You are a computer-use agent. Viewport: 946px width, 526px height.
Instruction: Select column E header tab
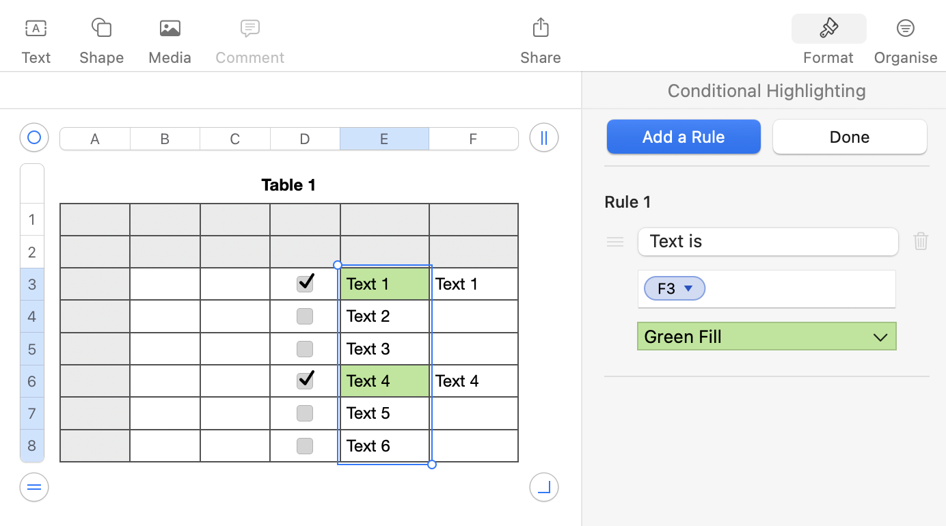click(x=384, y=139)
